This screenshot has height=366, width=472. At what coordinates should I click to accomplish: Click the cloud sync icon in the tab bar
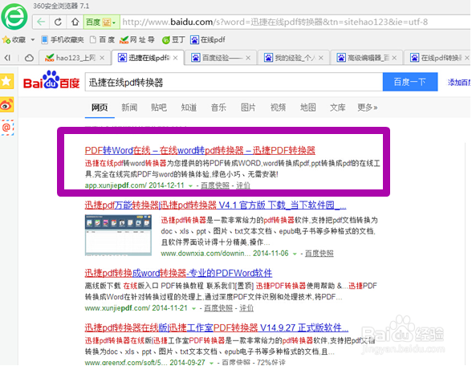point(29,58)
